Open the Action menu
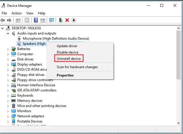This screenshot has width=183, height=134. pyautogui.click(x=17, y=13)
